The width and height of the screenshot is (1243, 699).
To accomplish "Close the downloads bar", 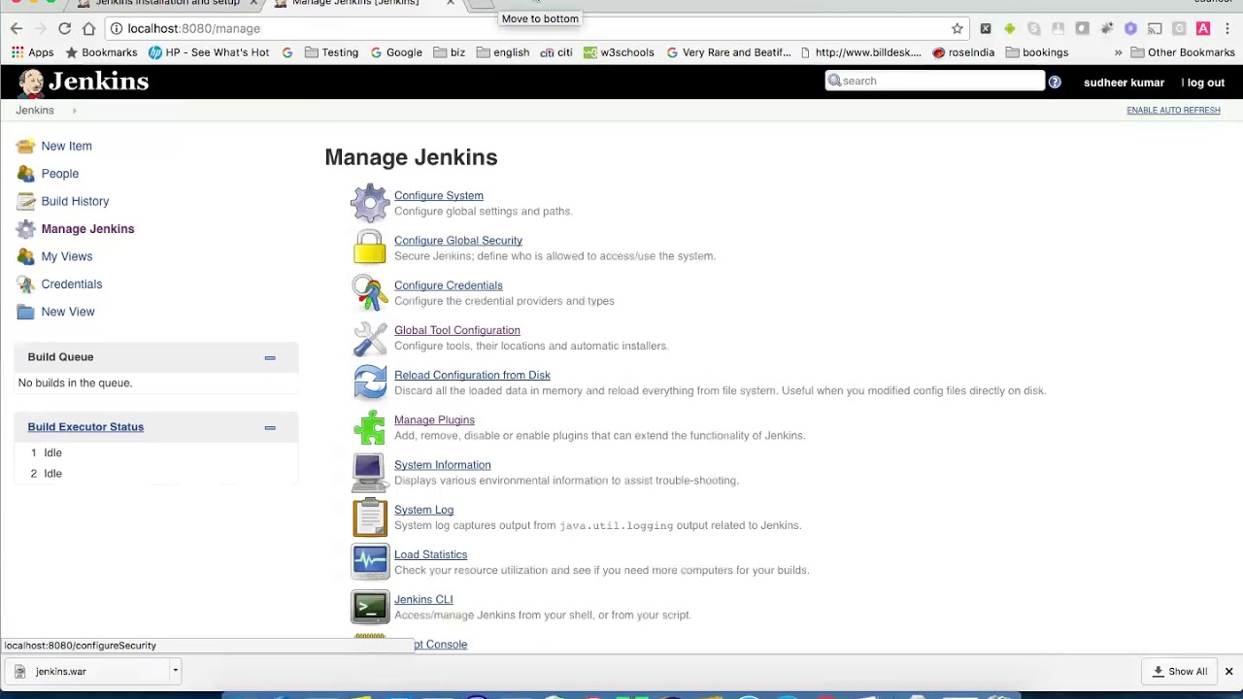I will tap(1228, 672).
